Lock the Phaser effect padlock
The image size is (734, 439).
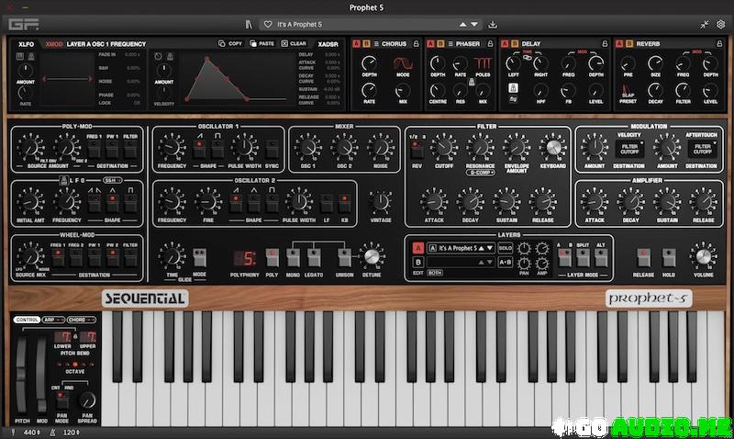490,43
